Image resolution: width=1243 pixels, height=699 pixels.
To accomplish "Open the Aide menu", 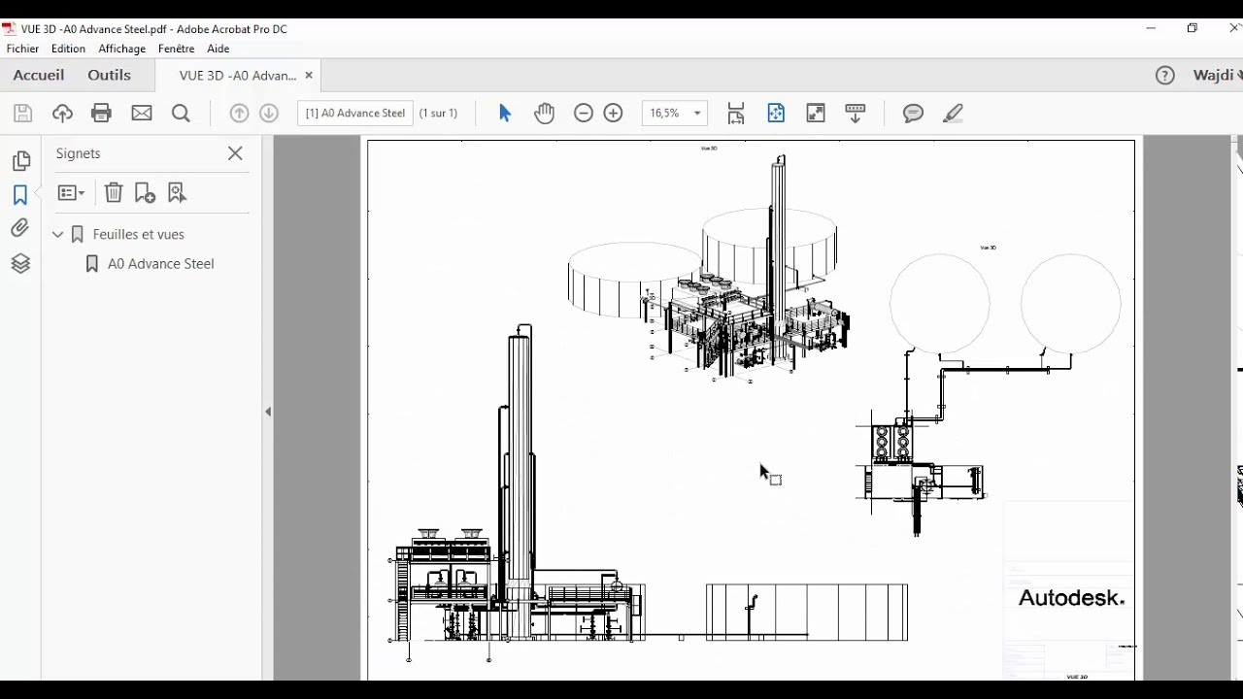I will coord(218,49).
